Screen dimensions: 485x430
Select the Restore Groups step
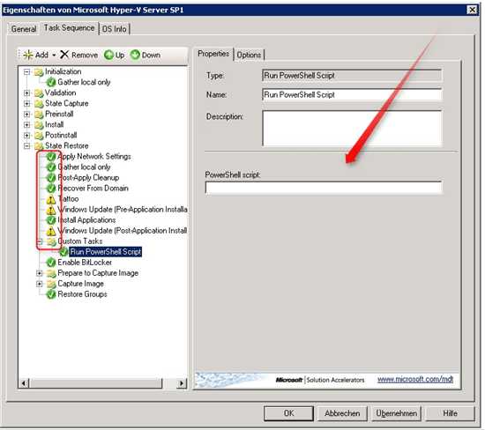(82, 294)
